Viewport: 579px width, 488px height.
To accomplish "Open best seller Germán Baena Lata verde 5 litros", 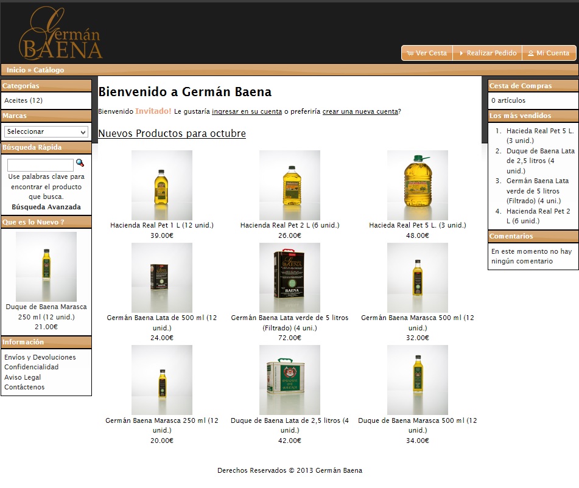I will (x=537, y=191).
